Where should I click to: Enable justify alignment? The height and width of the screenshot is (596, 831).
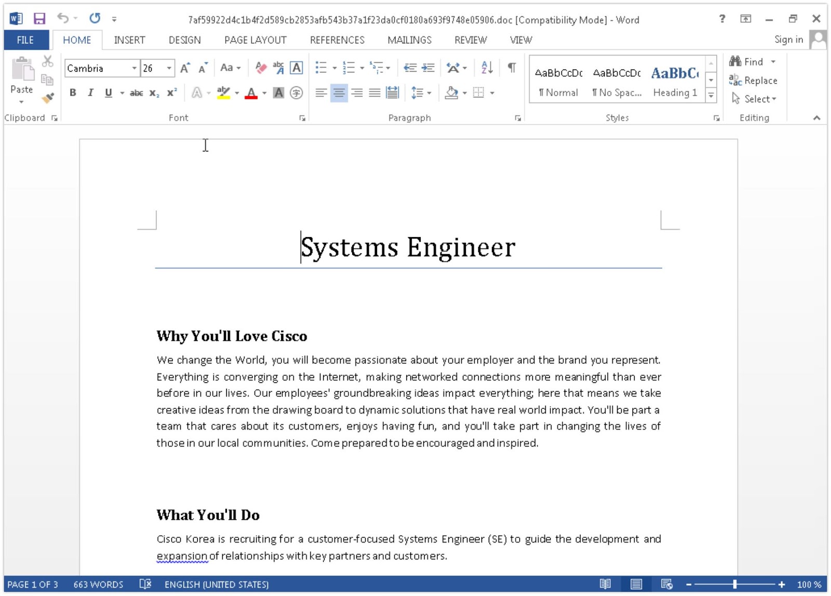pyautogui.click(x=374, y=93)
